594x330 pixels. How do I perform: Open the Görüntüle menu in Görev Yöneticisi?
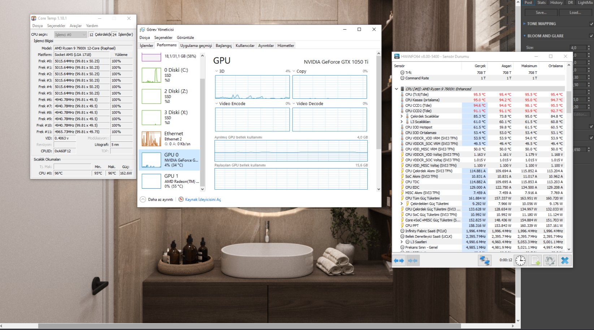(185, 38)
